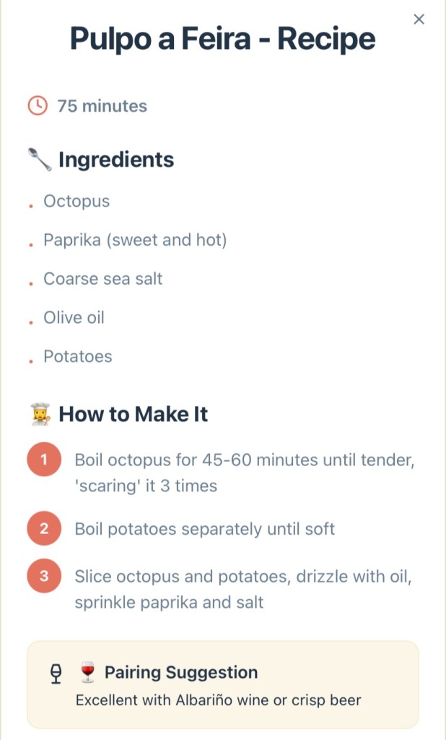This screenshot has height=740, width=446.
Task: Select the step 2 number badge
Action: pos(44,529)
